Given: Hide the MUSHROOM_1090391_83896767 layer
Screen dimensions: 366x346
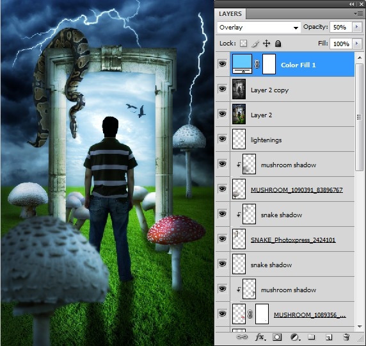Looking at the screenshot, I should click(x=222, y=189).
